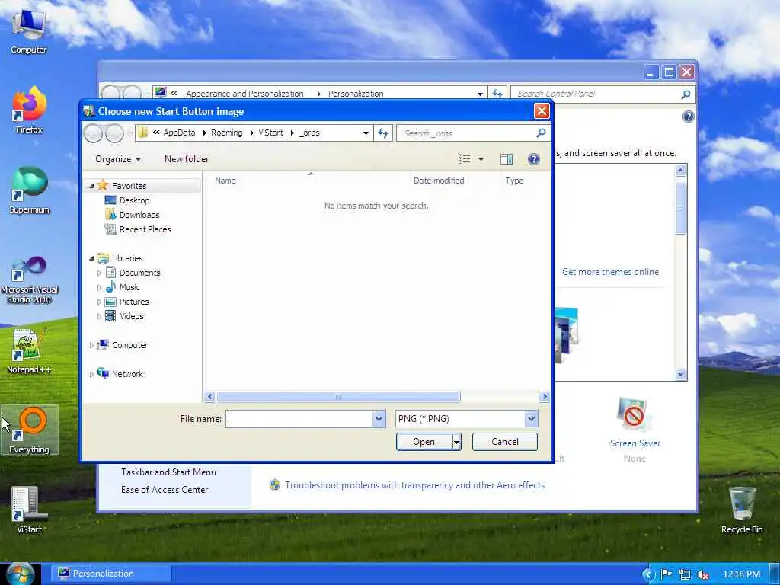Click the Screen Saver icon in Personalization
Screen dimensions: 780x585
point(635,415)
